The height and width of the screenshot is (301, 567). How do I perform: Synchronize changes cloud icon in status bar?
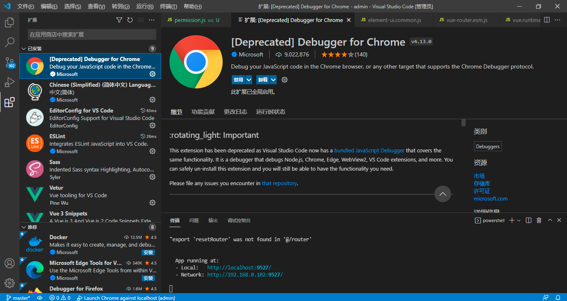tap(39, 298)
